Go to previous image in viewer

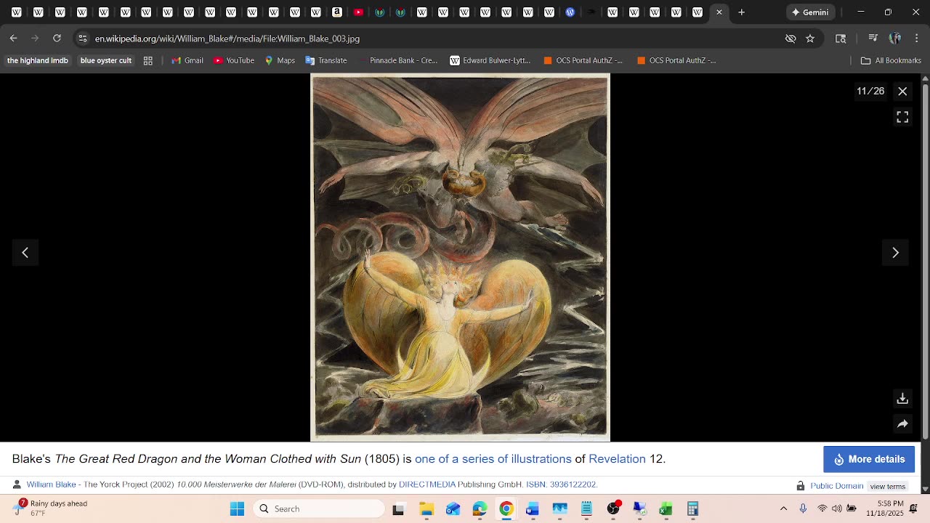[x=25, y=253]
